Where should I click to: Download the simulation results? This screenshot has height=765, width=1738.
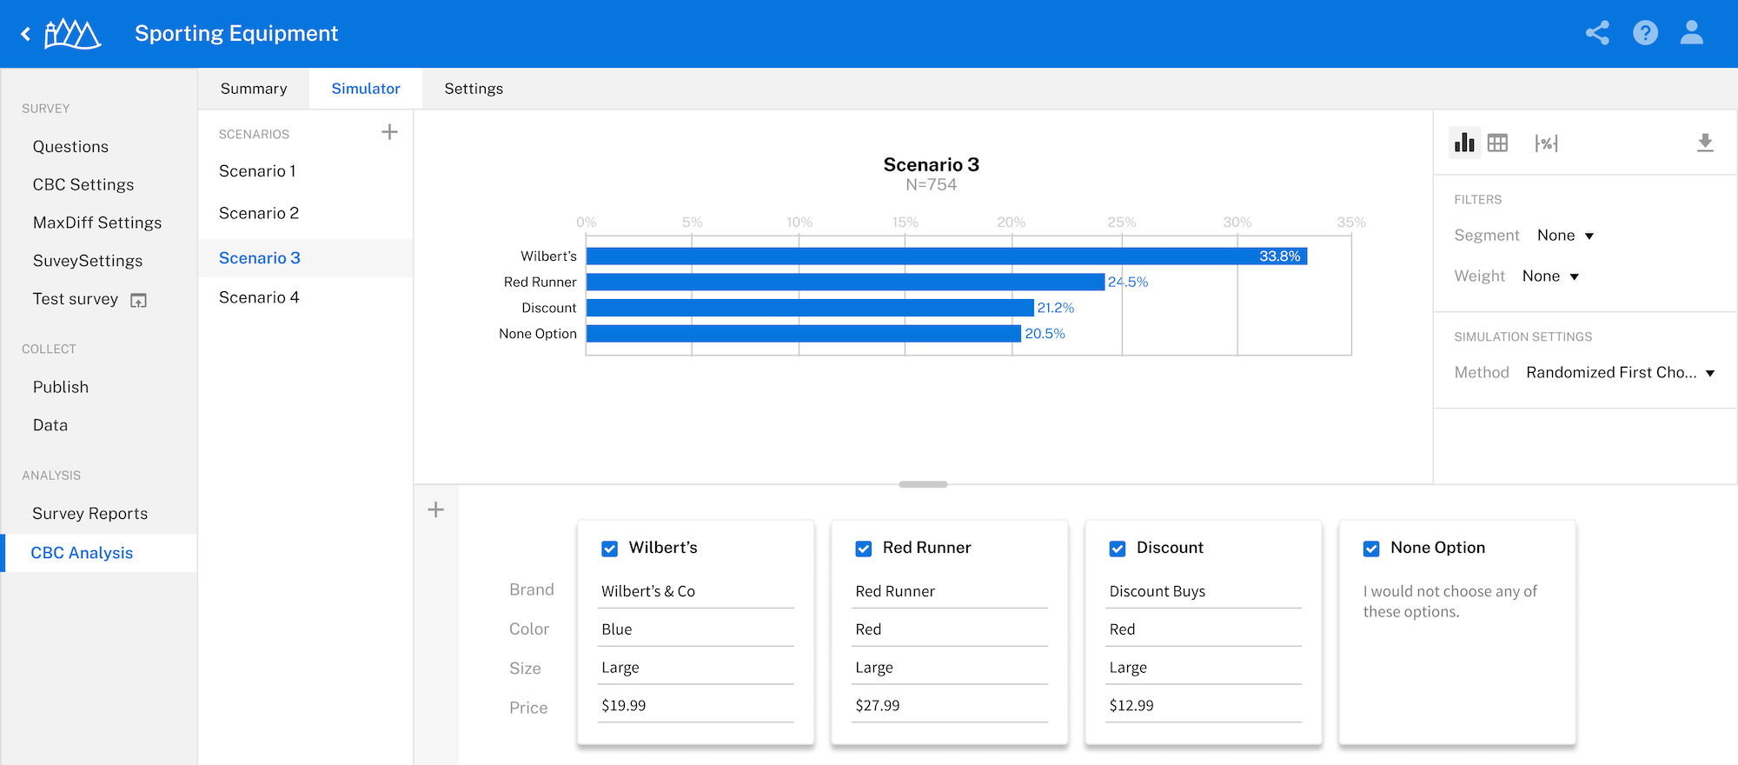(1705, 143)
